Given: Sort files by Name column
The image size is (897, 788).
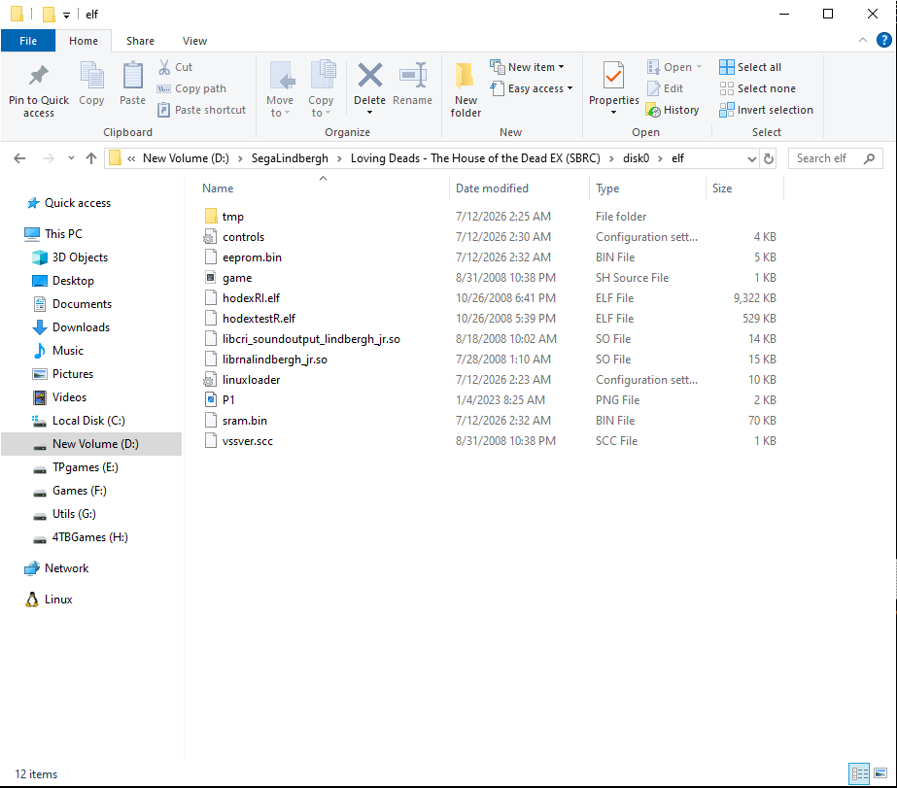Looking at the screenshot, I should coord(218,188).
